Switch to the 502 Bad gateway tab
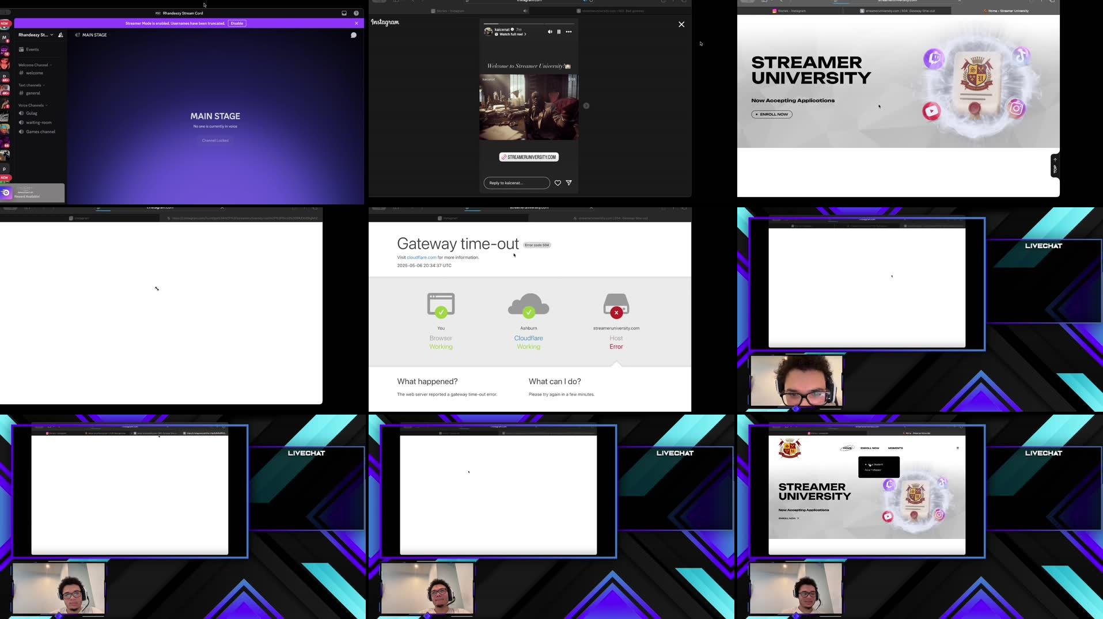The image size is (1103, 619). (611, 11)
